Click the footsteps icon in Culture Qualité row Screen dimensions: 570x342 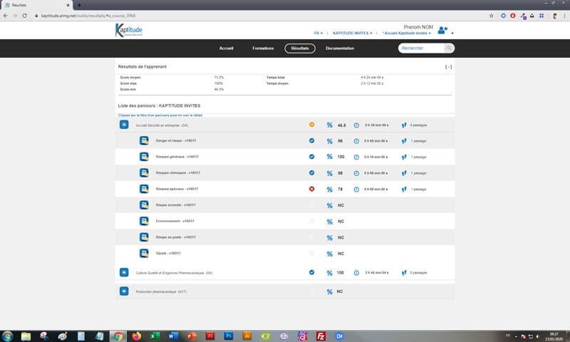click(404, 272)
